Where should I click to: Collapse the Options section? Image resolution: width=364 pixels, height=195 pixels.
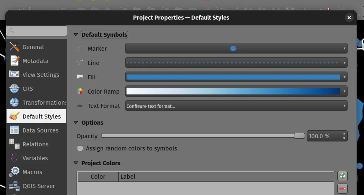(x=76, y=123)
